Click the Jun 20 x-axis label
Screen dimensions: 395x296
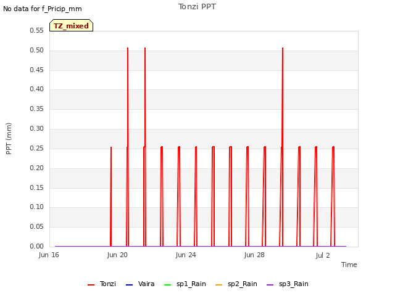click(117, 255)
